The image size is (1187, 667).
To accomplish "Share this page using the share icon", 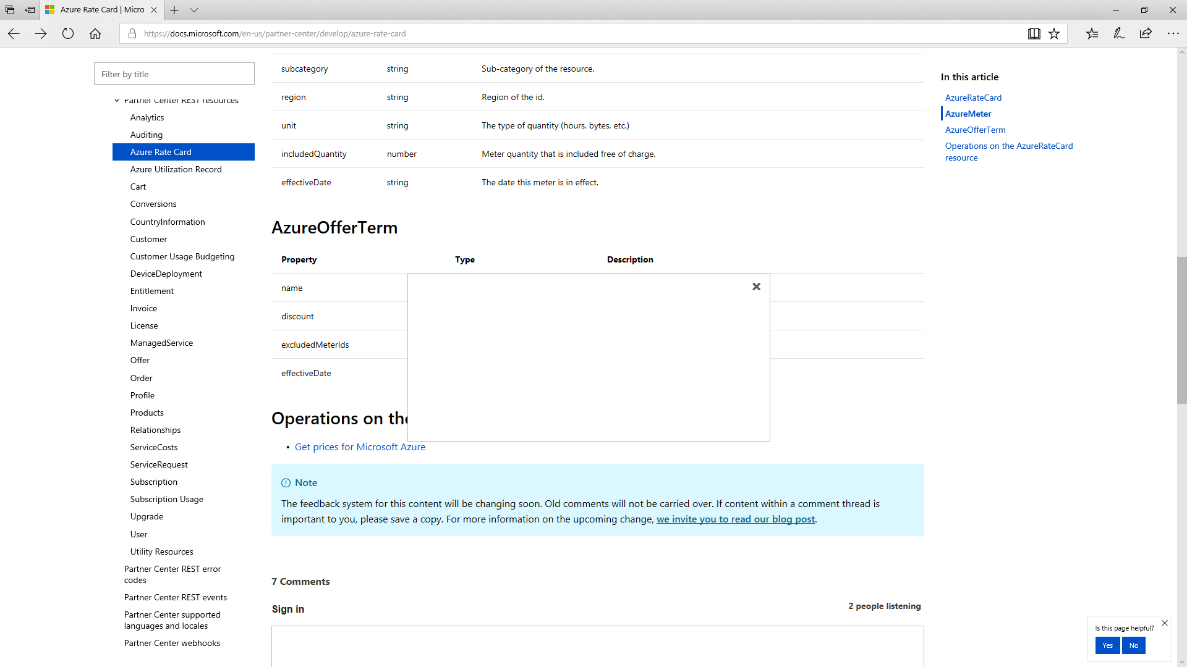I will (x=1146, y=33).
